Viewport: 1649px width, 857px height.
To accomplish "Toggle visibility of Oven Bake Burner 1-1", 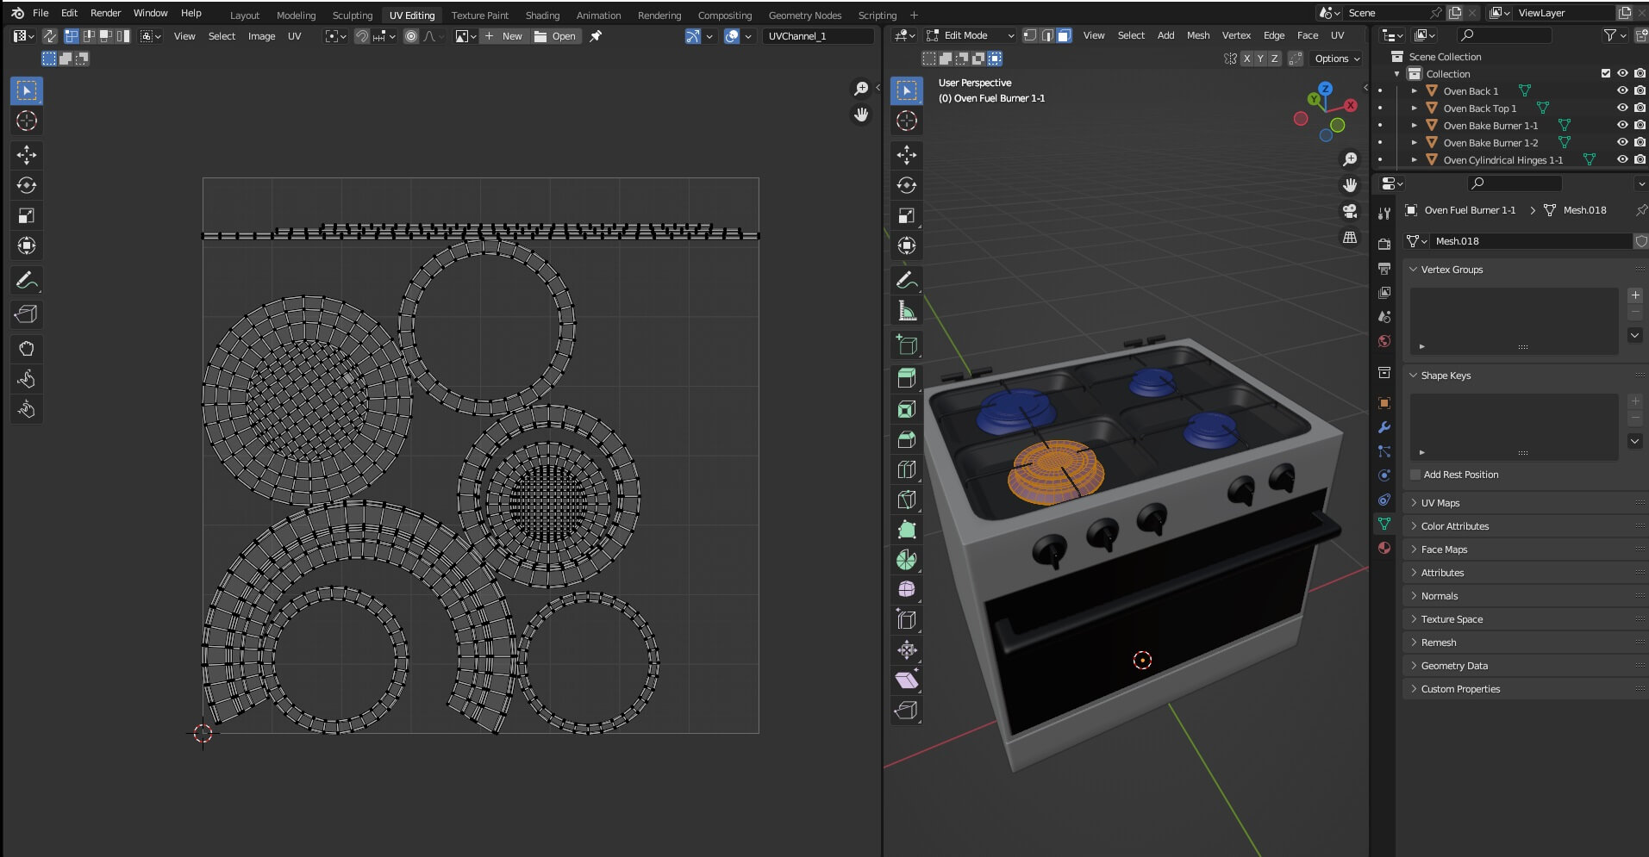I will point(1622,125).
